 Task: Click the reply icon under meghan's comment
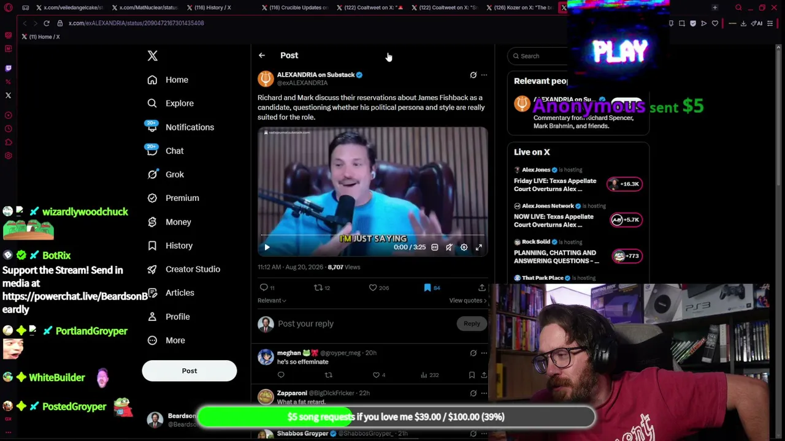281,375
